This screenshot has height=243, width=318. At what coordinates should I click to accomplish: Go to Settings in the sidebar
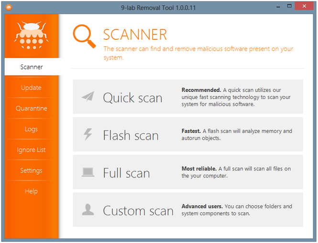pyautogui.click(x=32, y=170)
